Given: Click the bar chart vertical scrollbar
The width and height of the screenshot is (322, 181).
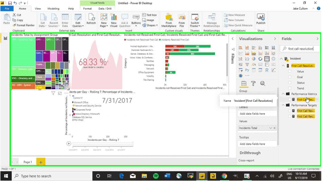Looking at the screenshot, I should (227, 60).
